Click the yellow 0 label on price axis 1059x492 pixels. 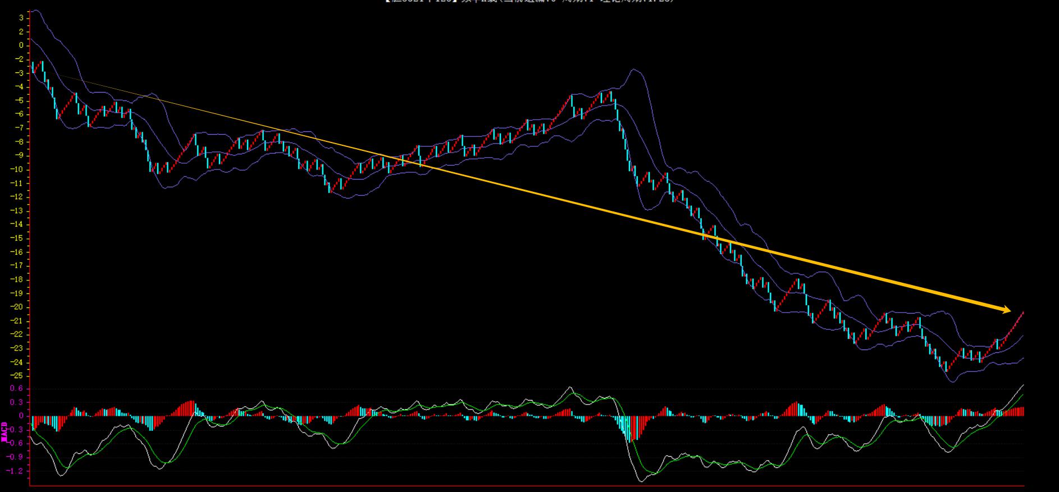[21, 45]
